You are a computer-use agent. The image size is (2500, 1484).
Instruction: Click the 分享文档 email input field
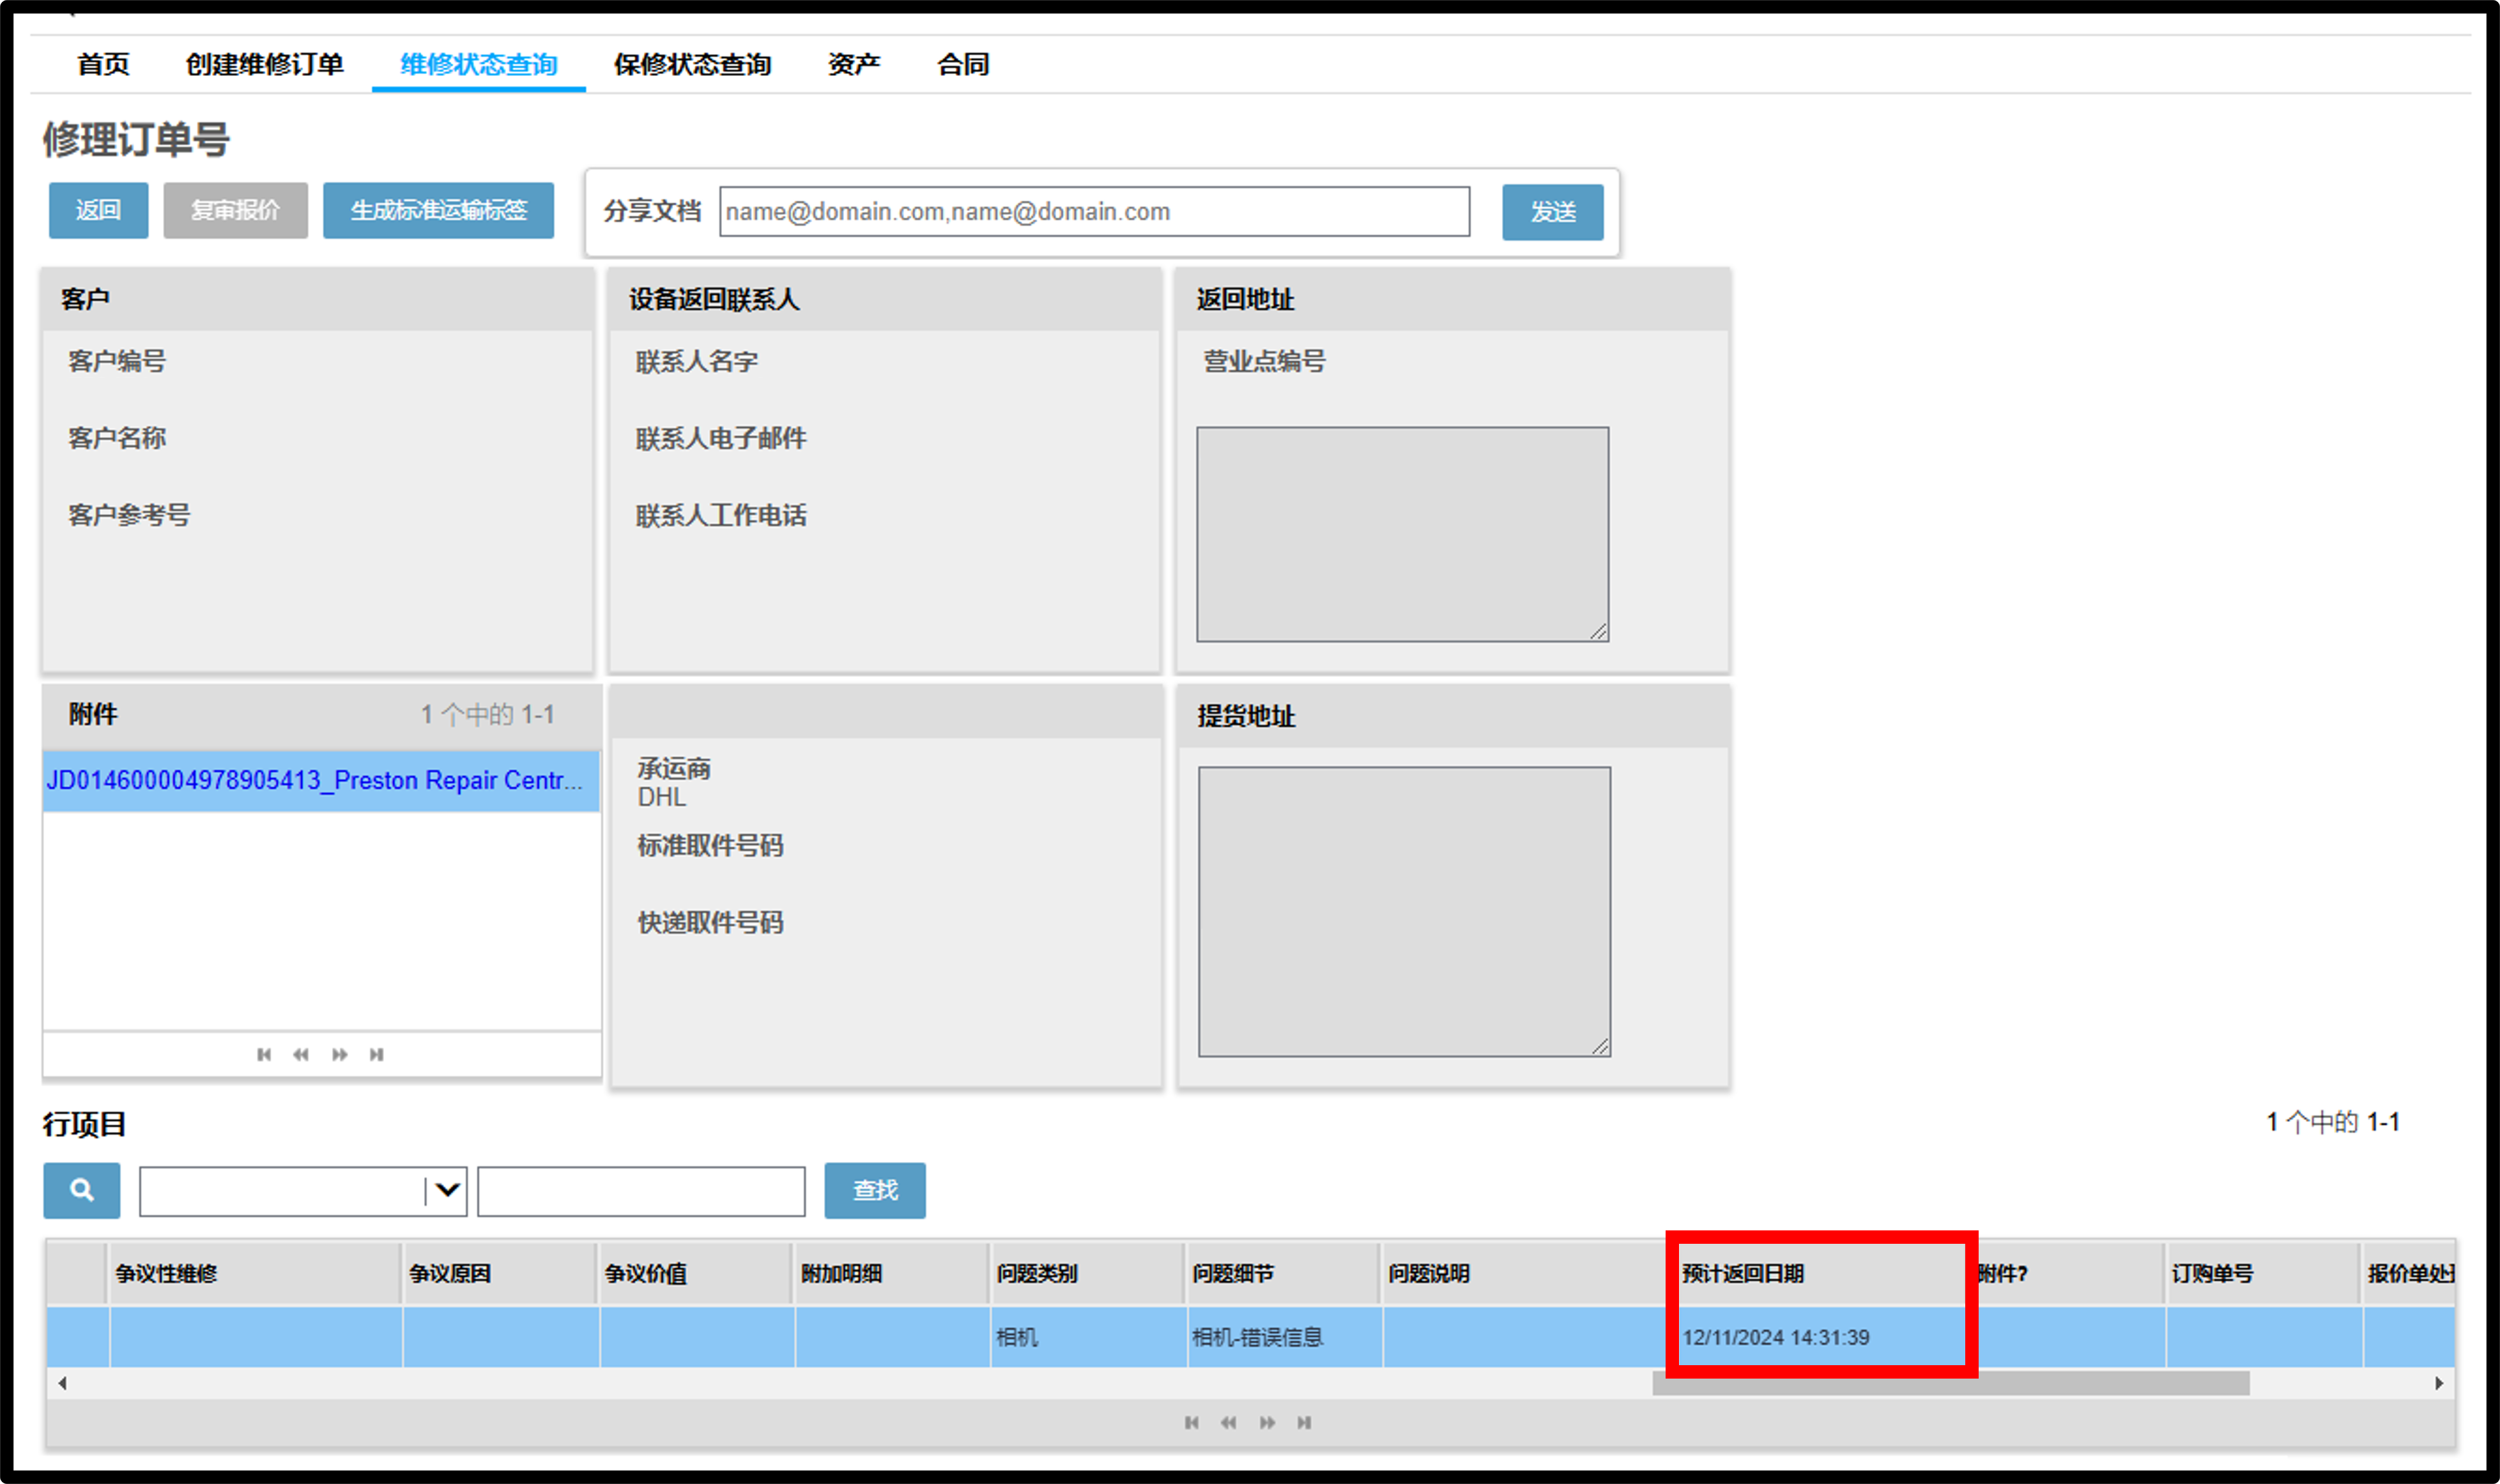1094,212
